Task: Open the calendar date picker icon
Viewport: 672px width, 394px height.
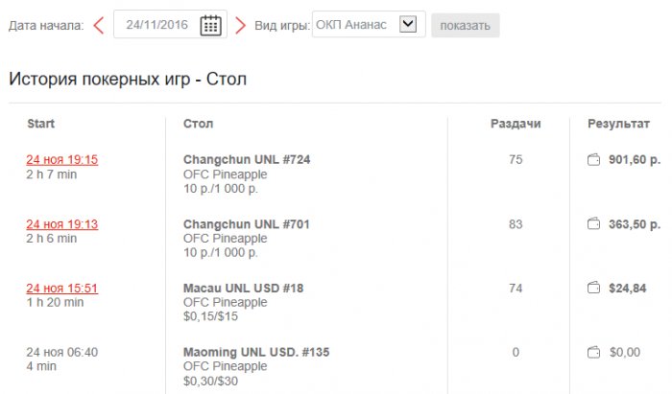Action: click(x=210, y=25)
